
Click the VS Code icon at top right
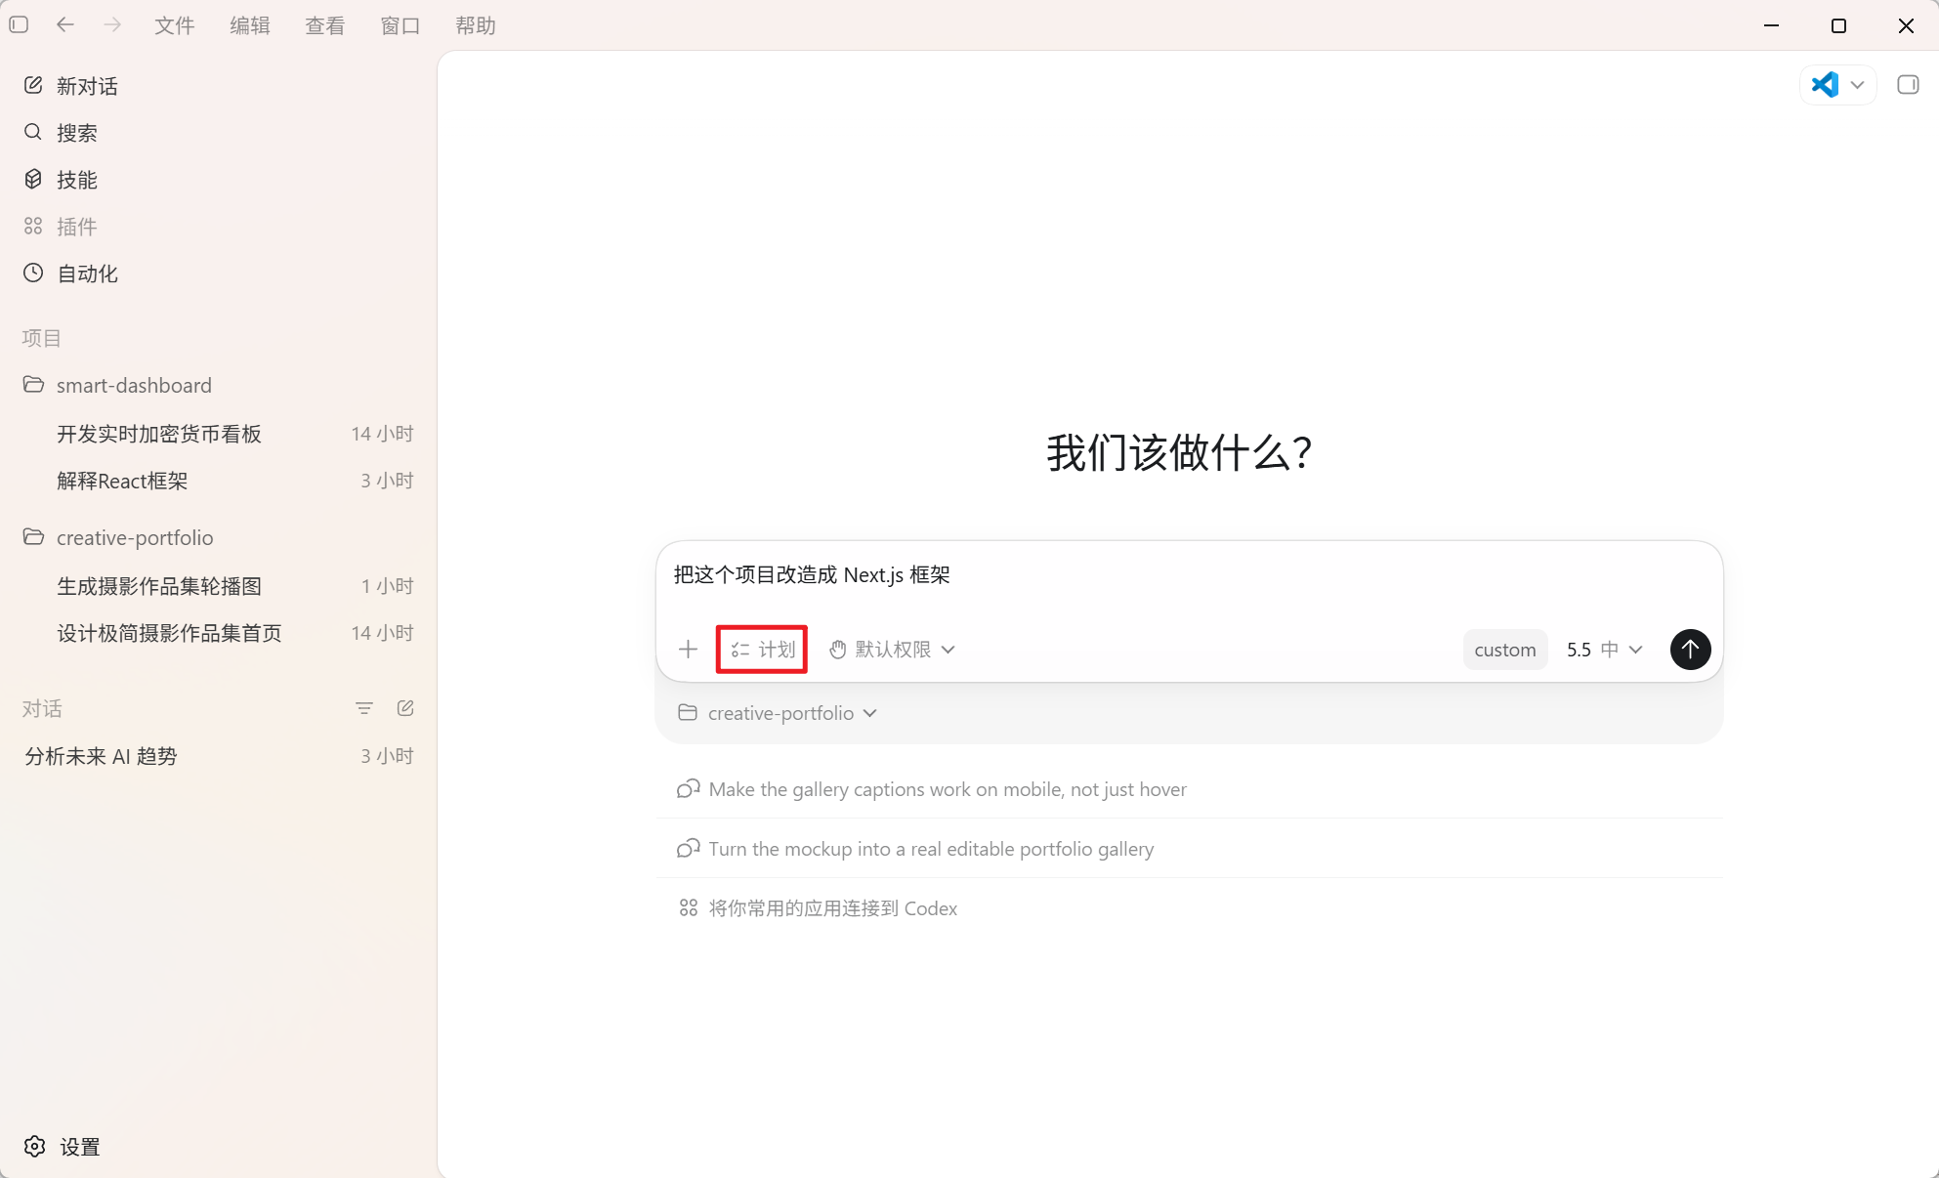[x=1825, y=85]
